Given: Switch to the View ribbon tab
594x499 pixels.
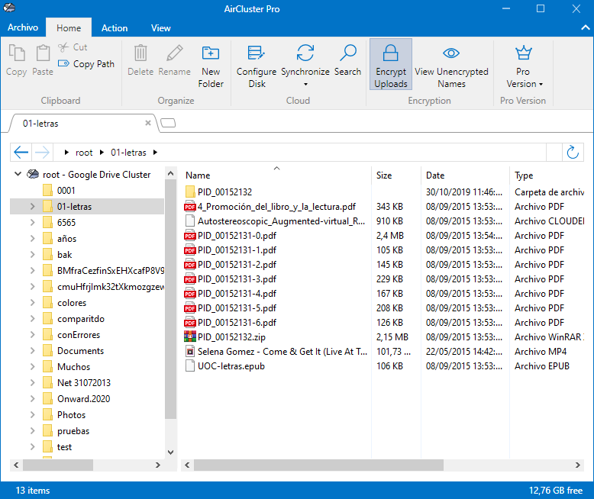Looking at the screenshot, I should (x=161, y=28).
